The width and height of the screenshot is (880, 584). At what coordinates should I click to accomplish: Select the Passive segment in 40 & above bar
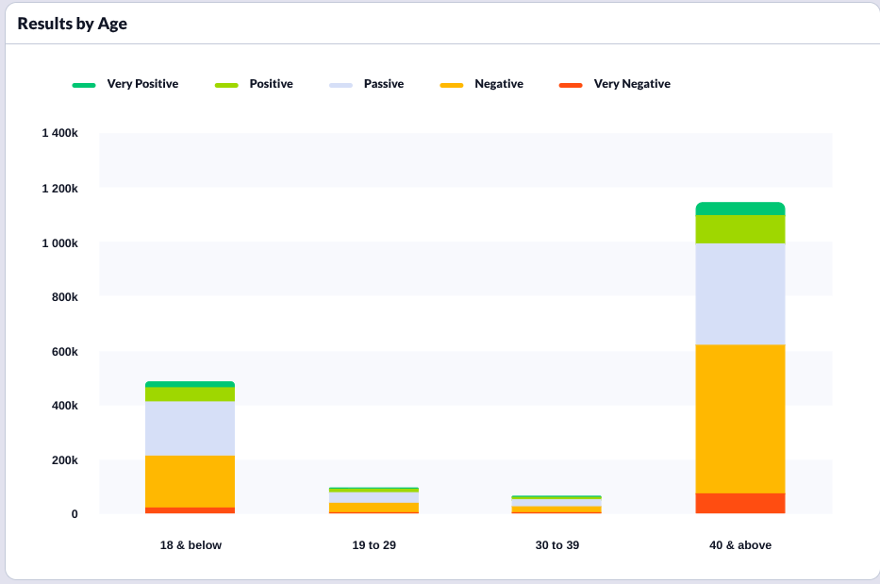point(740,293)
